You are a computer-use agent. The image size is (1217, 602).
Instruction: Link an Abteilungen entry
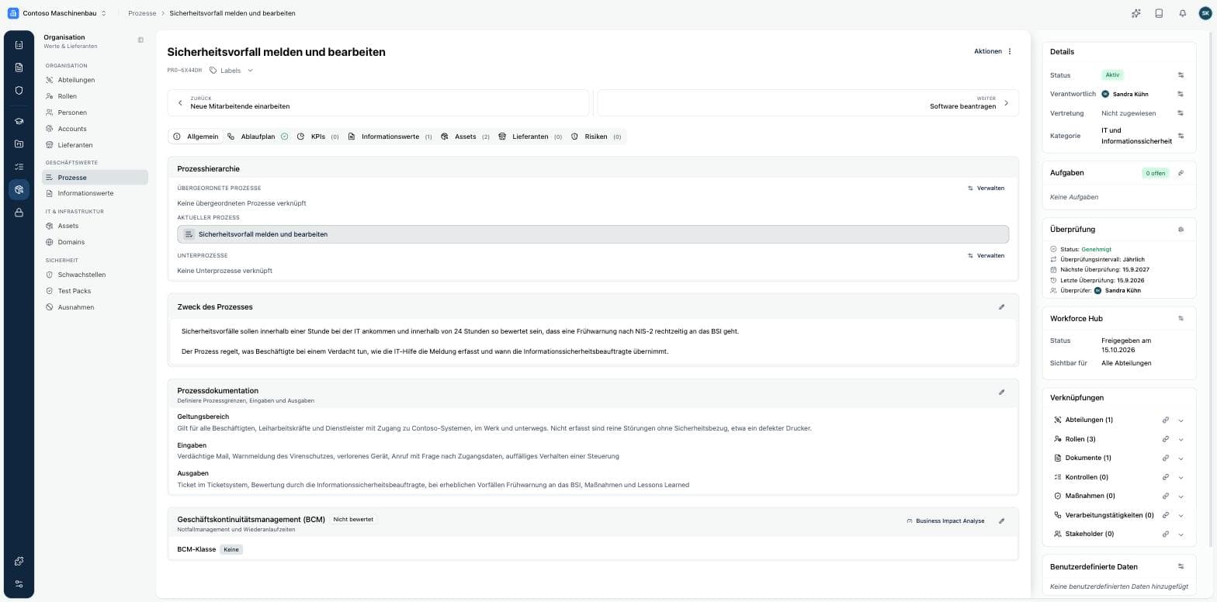pos(1165,420)
